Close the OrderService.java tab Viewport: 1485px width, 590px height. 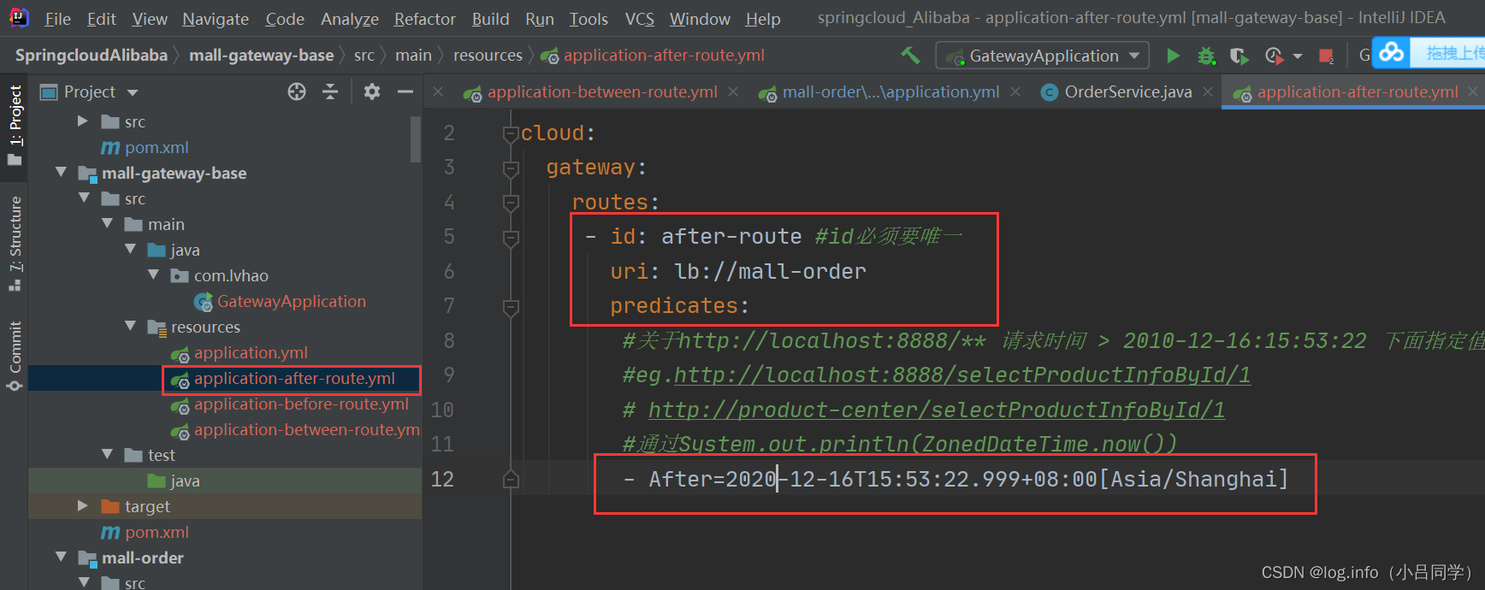point(1208,91)
